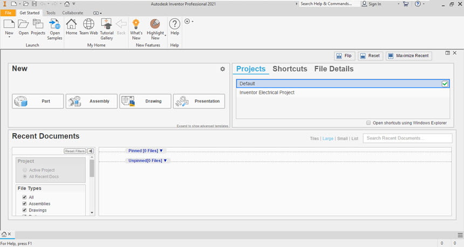The image size is (464, 247).
Task: Open the quick access toolbar customize dropdown
Action: pyautogui.click(x=74, y=4)
